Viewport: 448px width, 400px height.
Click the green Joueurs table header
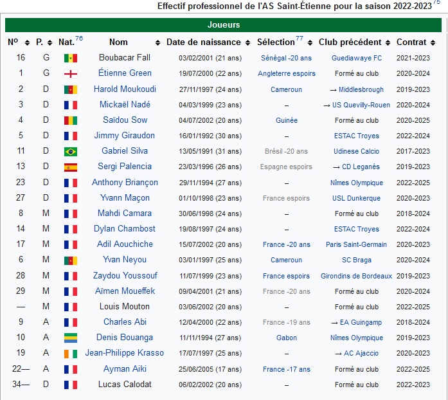(x=224, y=25)
